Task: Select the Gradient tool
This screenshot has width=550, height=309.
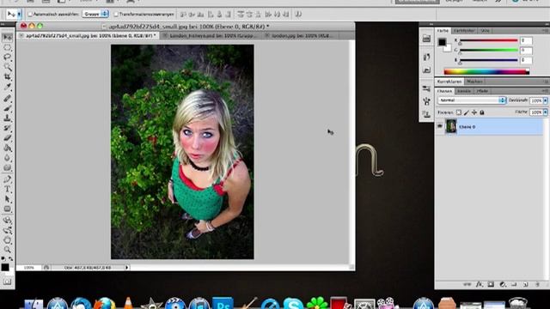Action: pyautogui.click(x=8, y=148)
